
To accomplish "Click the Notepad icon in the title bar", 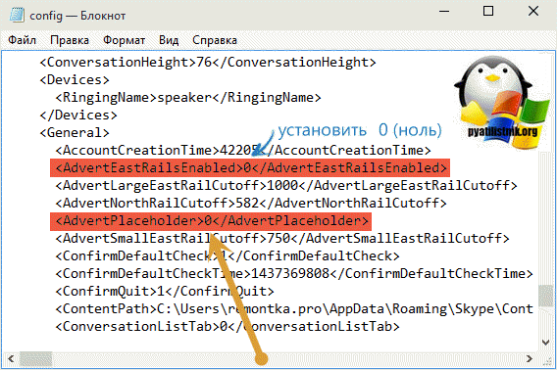I will pyautogui.click(x=16, y=15).
